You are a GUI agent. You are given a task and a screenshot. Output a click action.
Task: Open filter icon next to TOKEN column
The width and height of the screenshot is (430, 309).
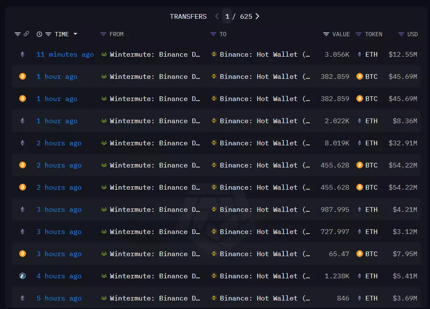[x=358, y=34]
